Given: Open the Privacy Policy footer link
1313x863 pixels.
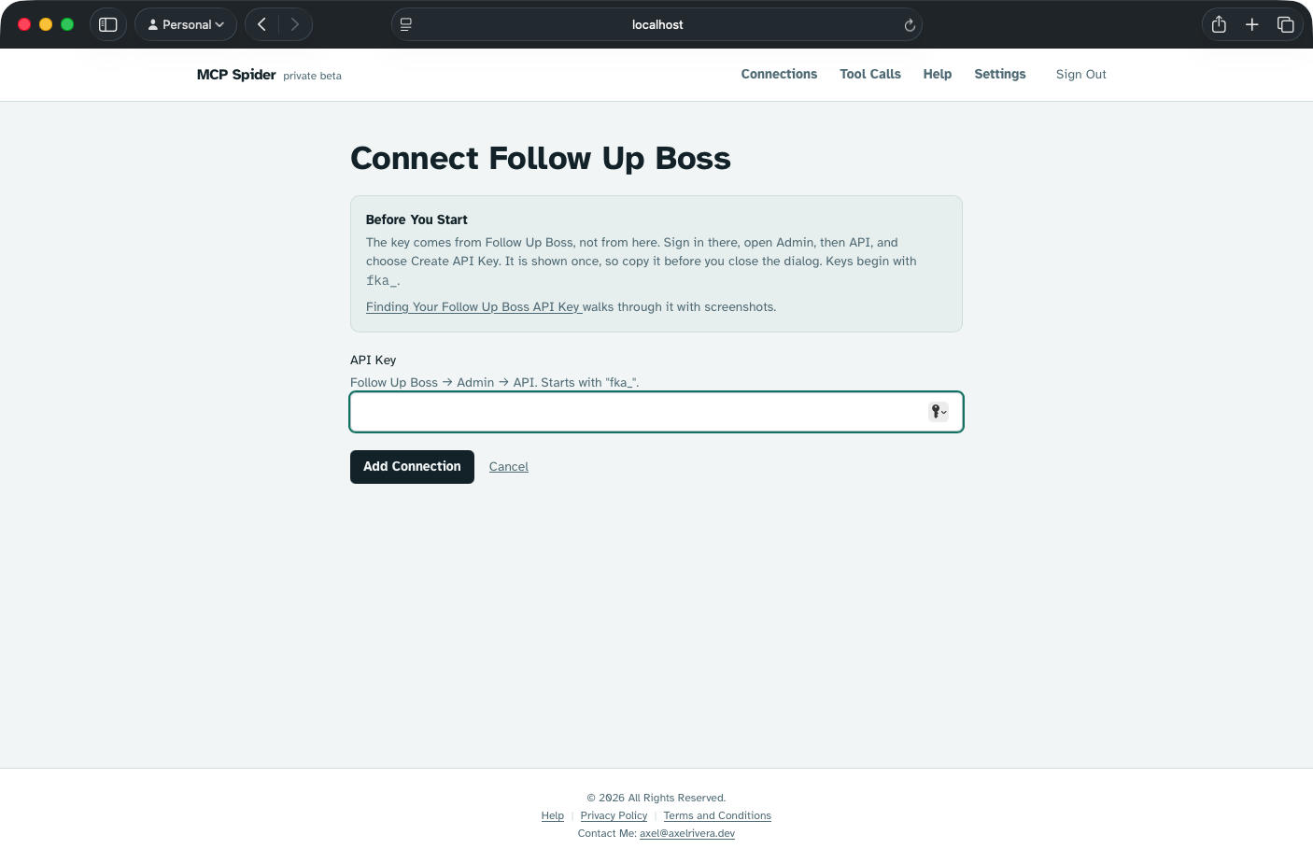Looking at the screenshot, I should coord(614,815).
